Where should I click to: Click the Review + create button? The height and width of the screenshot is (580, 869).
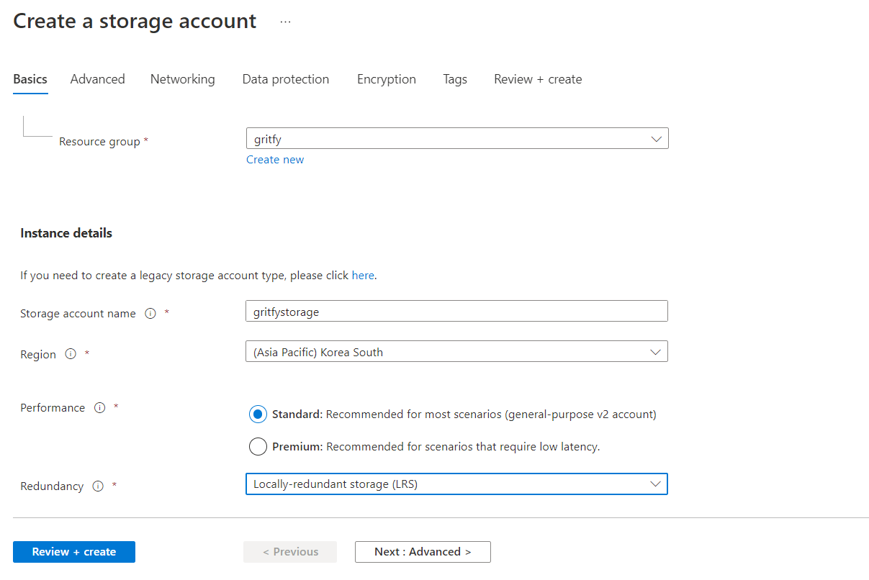click(73, 552)
